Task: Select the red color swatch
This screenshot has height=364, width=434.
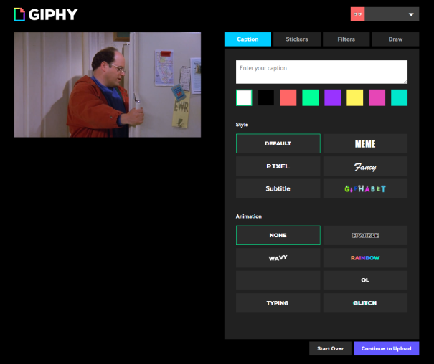Action: (x=288, y=97)
